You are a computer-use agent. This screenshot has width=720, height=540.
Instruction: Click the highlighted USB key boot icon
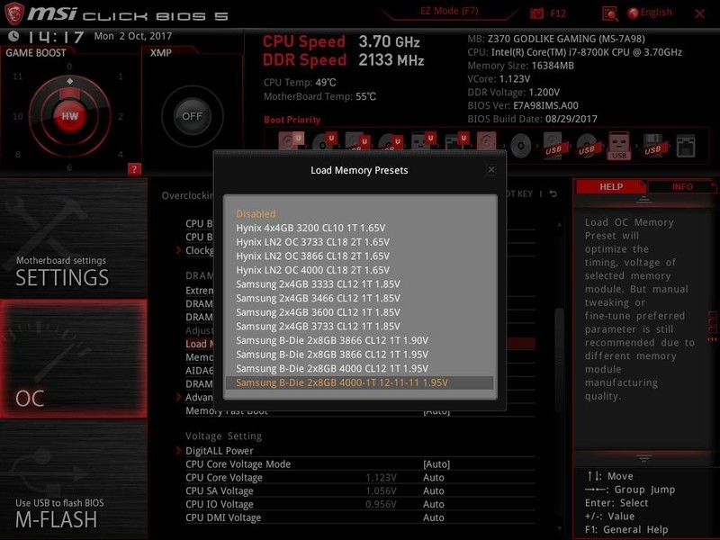(x=619, y=146)
